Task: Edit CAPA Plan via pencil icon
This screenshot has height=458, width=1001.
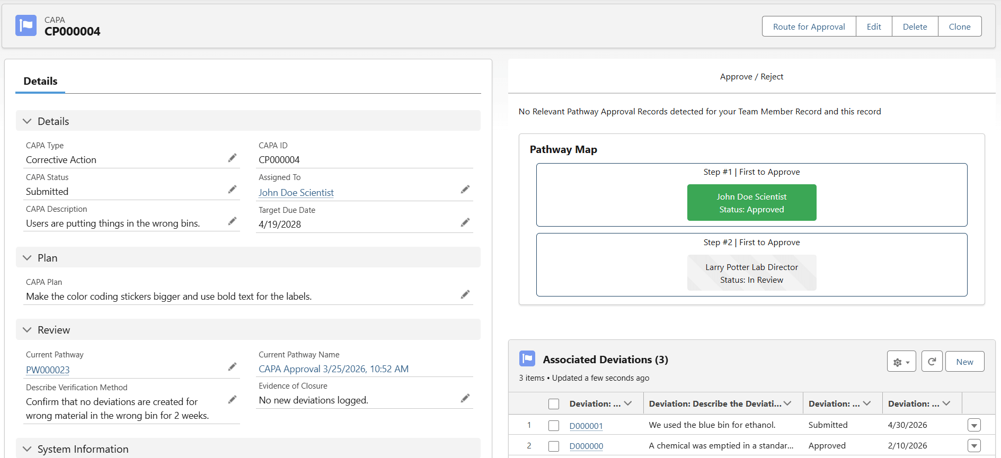Action: (x=465, y=294)
